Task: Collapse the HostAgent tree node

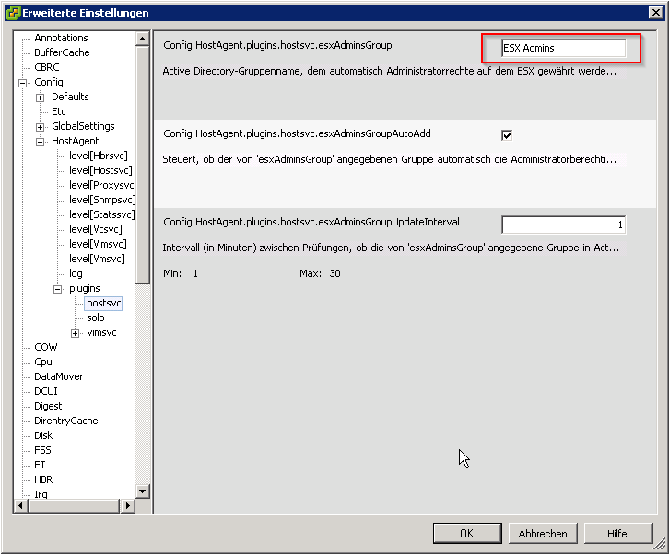Action: [41, 141]
